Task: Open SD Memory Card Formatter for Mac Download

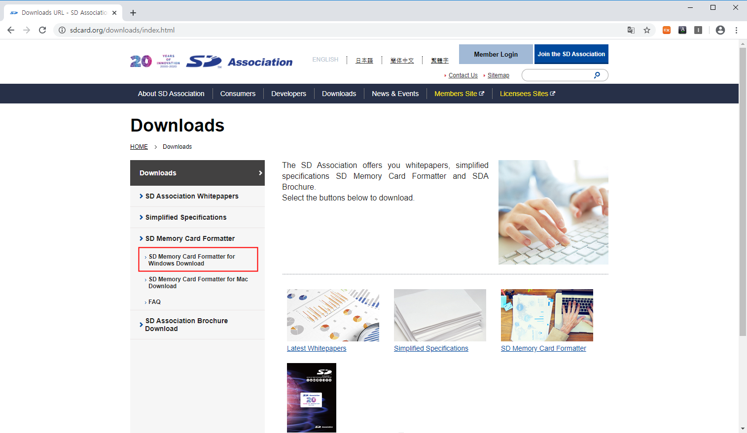Action: (198, 282)
